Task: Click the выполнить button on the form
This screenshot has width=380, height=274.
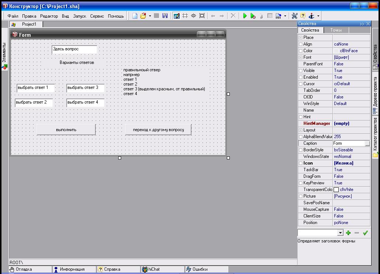Action: pyautogui.click(x=66, y=130)
